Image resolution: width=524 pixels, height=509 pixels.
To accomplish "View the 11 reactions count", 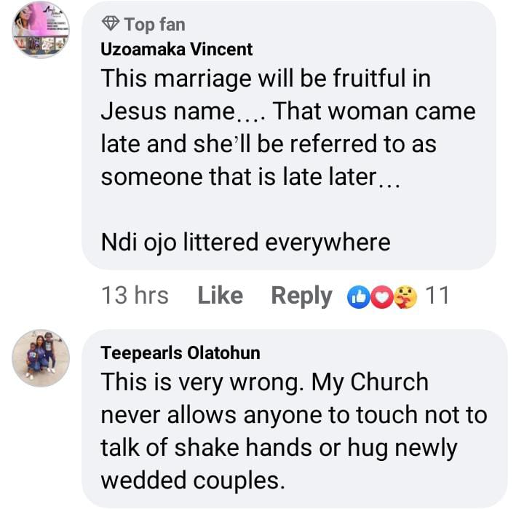I will [436, 296].
